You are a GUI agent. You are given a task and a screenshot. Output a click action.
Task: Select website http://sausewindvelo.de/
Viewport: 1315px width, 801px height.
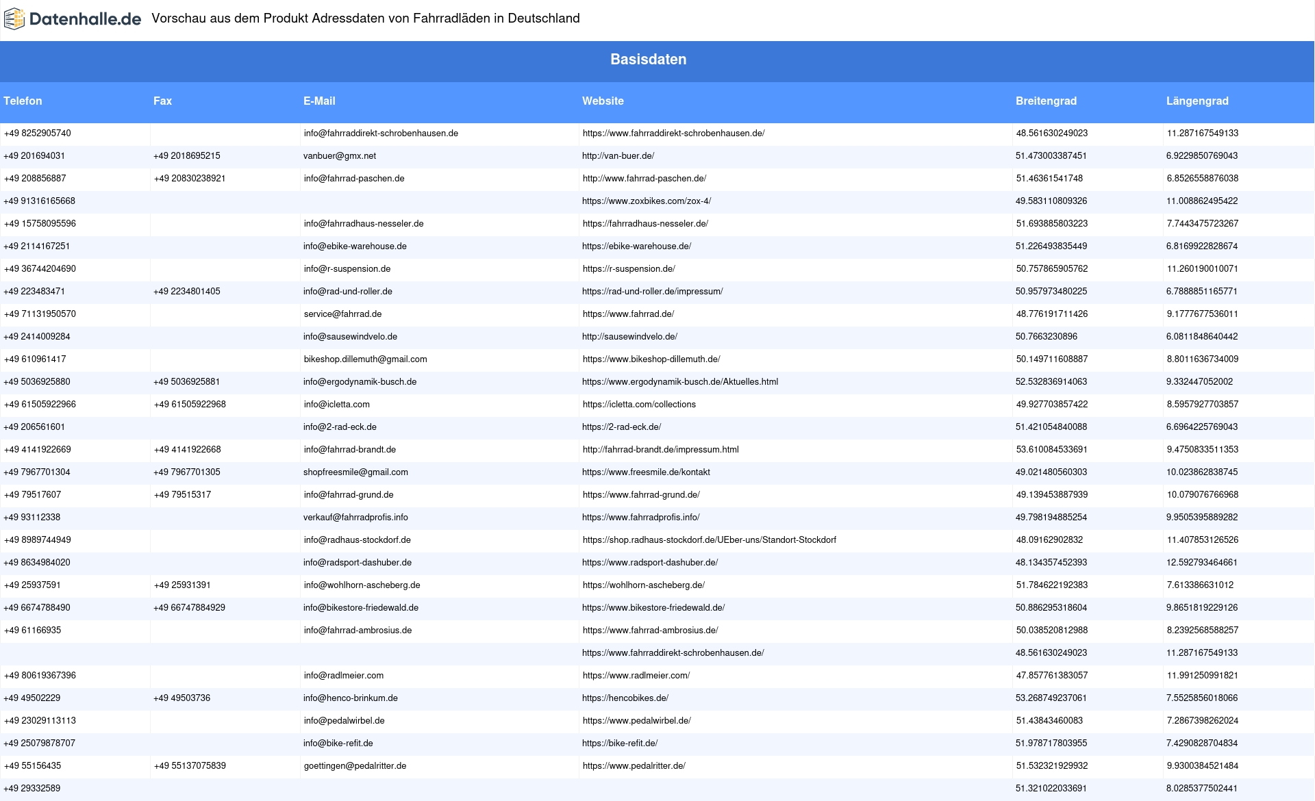coord(629,337)
